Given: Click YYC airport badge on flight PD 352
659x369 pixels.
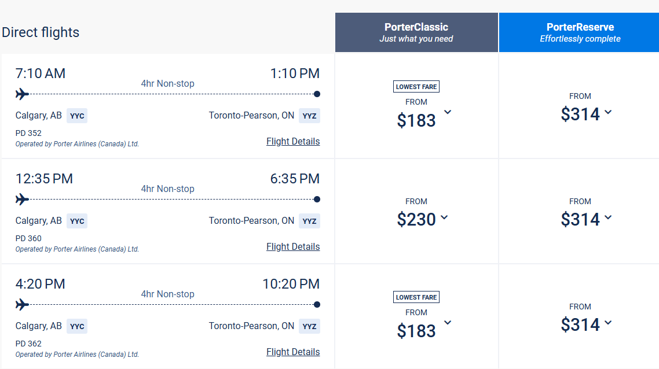Looking at the screenshot, I should click(77, 116).
